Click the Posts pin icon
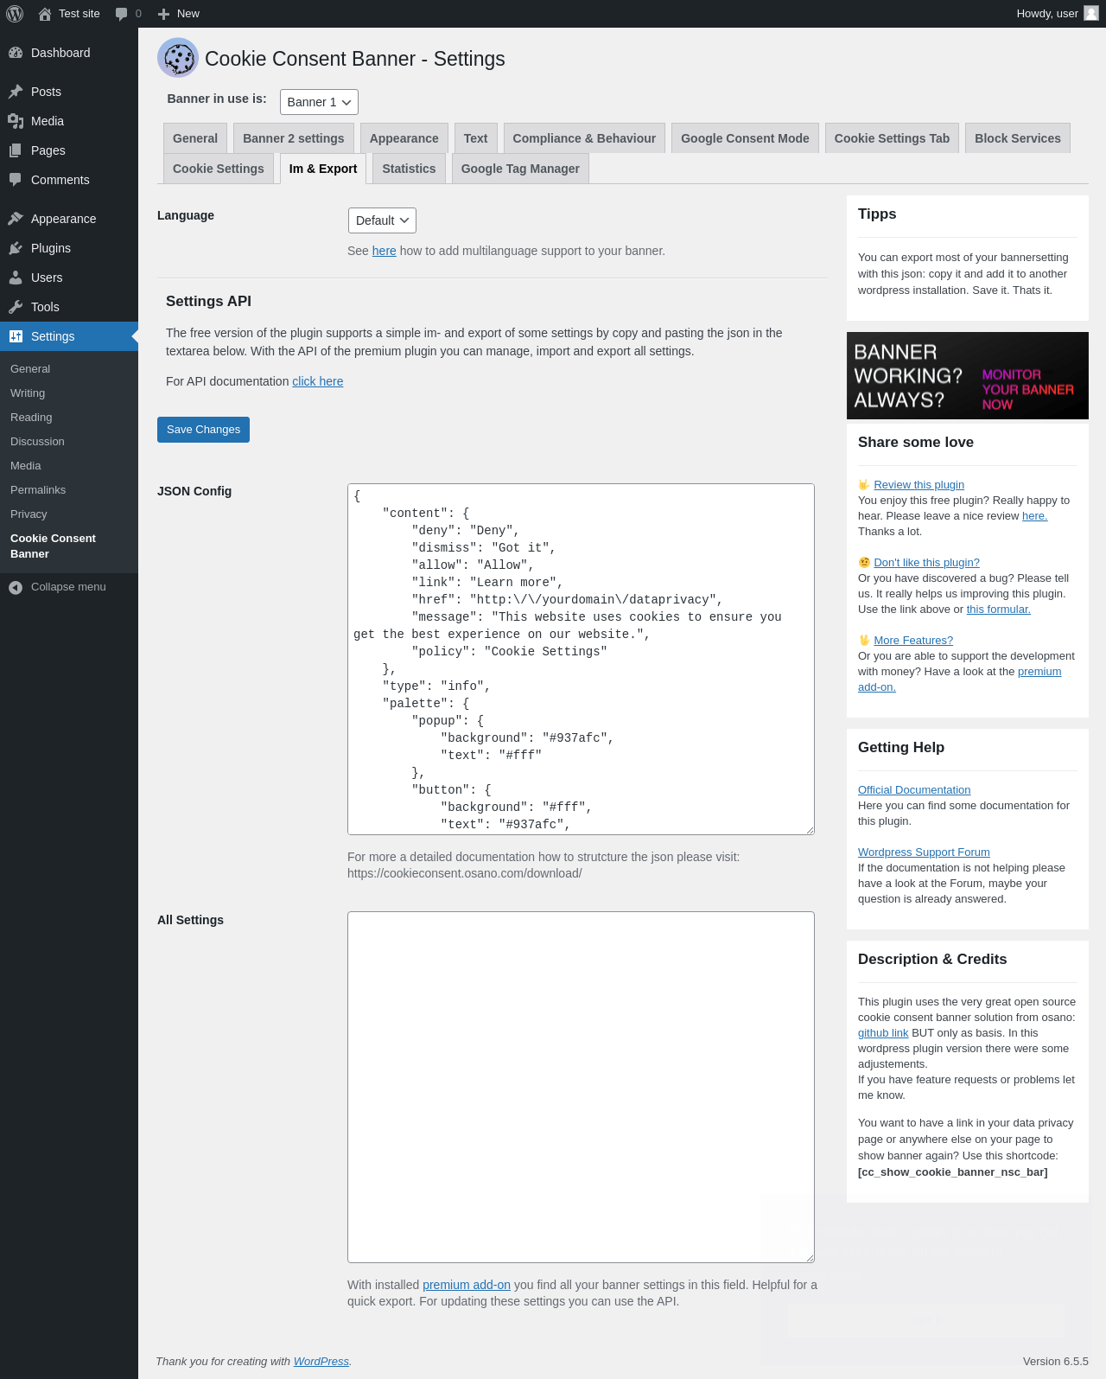The image size is (1106, 1379). coord(16,92)
